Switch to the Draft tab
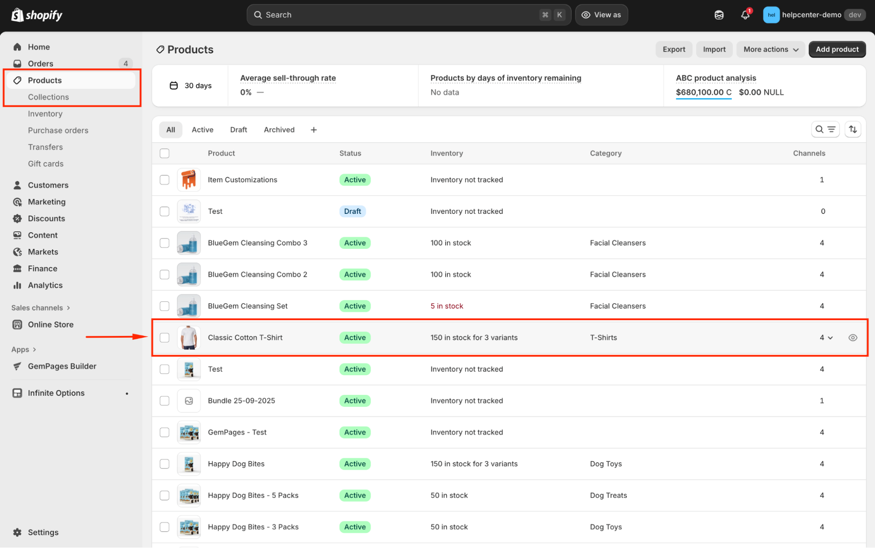 (238, 130)
